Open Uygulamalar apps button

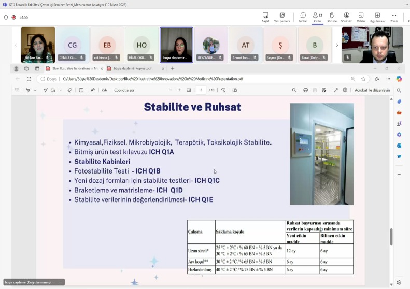[x=377, y=17]
